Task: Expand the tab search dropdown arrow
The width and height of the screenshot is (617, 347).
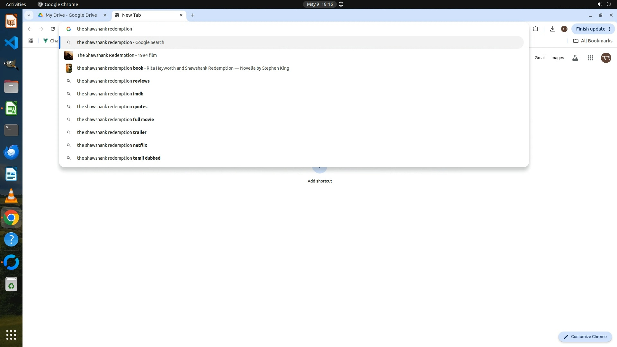Action: point(29,15)
